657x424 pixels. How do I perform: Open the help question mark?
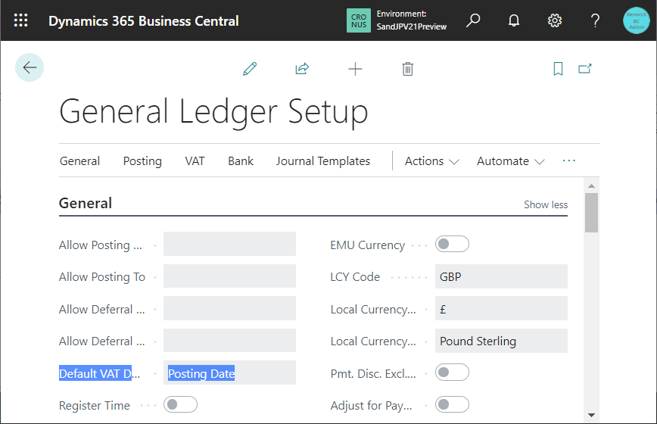point(595,20)
